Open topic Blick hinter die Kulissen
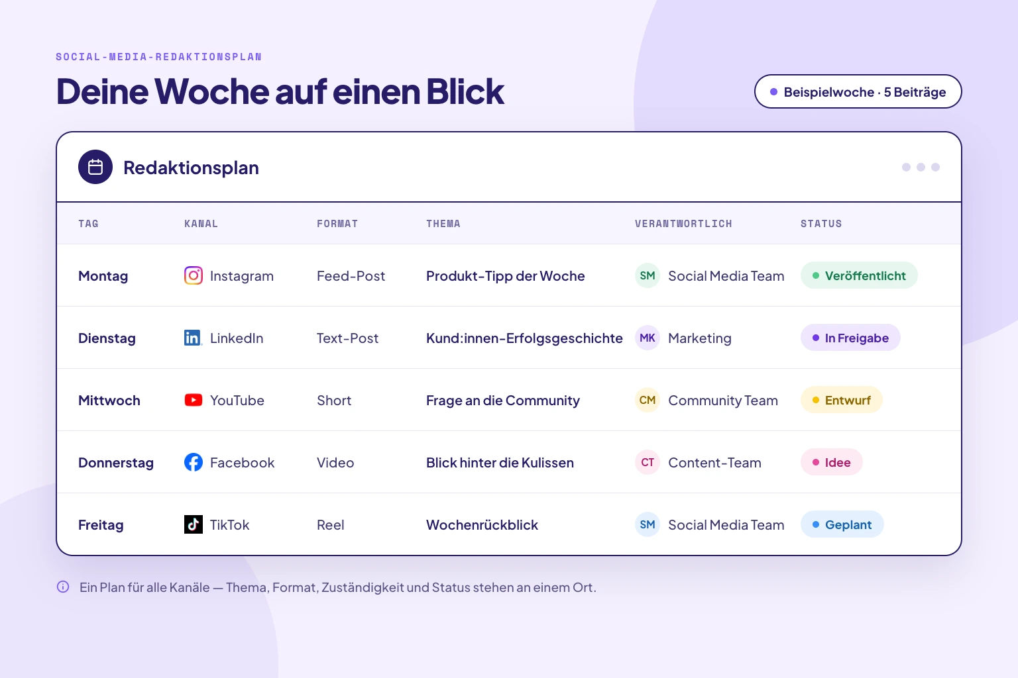The height and width of the screenshot is (678, 1018). coord(500,463)
